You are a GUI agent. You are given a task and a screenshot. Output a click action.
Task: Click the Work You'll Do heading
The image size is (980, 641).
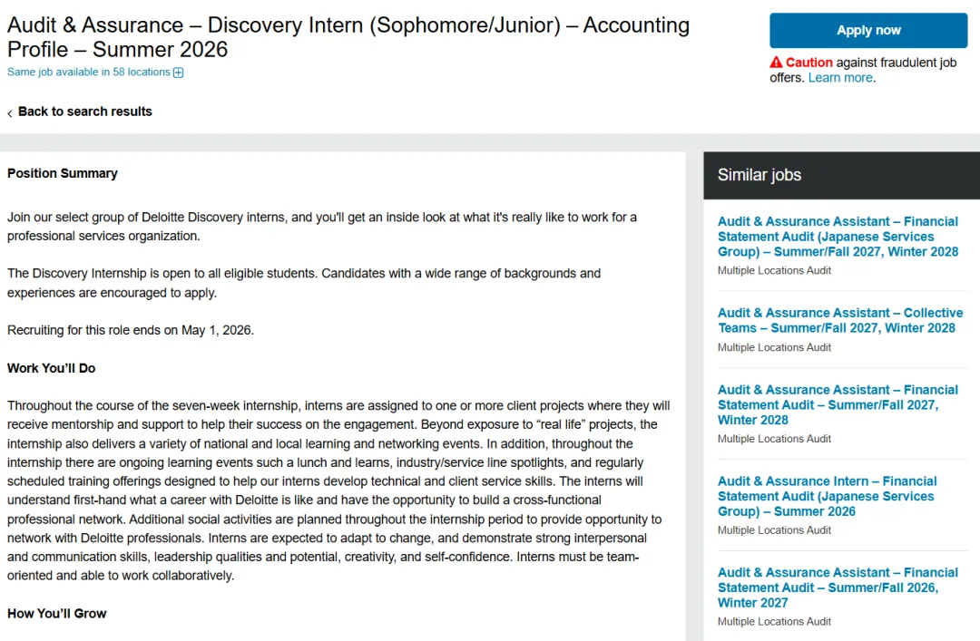(51, 368)
